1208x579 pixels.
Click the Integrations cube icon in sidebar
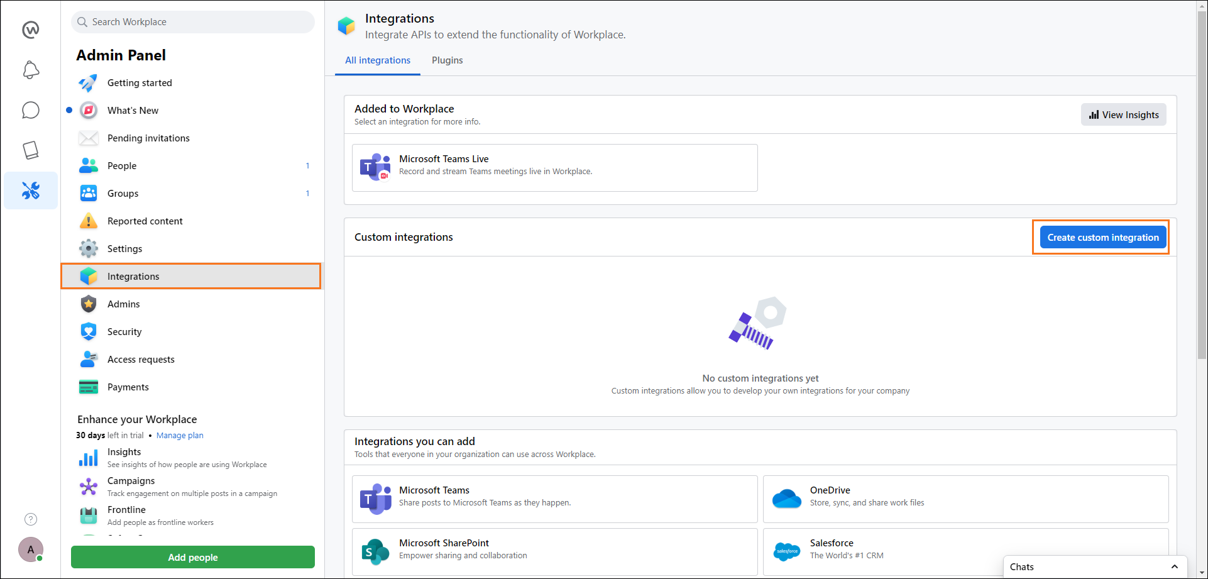[x=89, y=276]
